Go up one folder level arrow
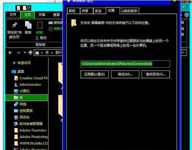The image size is (192, 150). click(30, 53)
